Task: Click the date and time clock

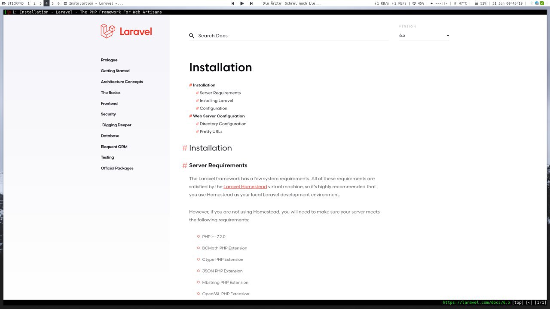Action: (507, 3)
